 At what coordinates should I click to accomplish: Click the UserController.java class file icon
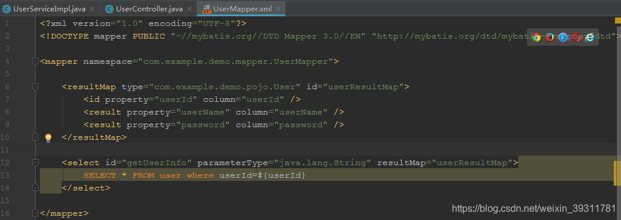(109, 8)
